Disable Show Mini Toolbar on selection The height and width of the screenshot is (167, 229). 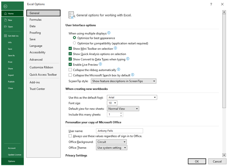tap(70, 49)
